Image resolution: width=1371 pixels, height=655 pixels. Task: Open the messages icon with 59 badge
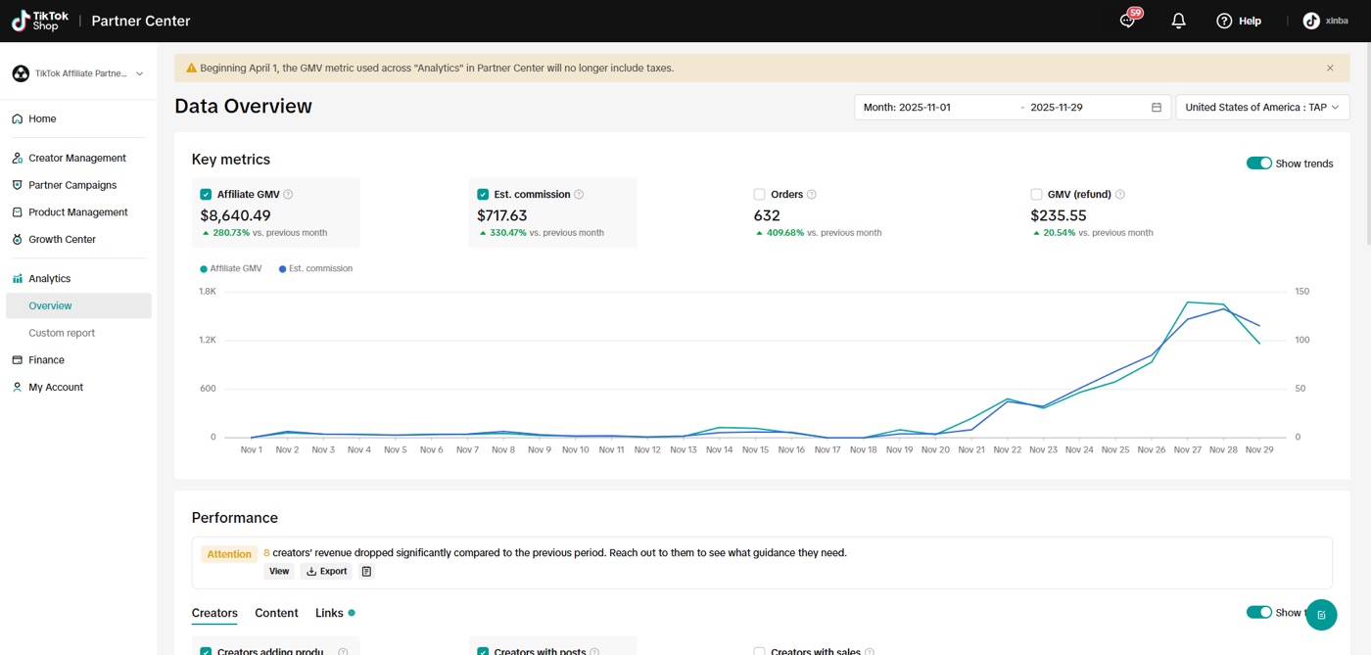pos(1128,21)
